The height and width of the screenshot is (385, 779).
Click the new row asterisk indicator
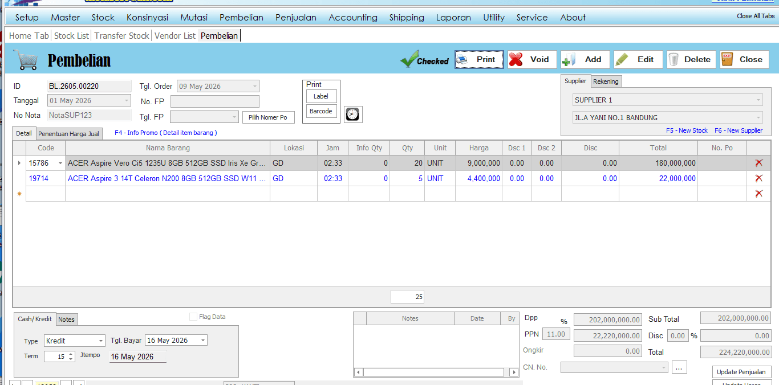(x=19, y=194)
